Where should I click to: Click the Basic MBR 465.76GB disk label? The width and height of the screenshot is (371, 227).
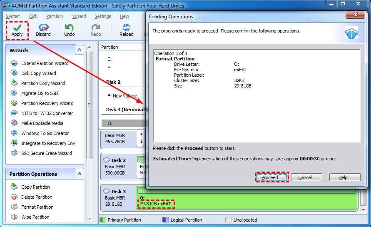[x=115, y=138]
